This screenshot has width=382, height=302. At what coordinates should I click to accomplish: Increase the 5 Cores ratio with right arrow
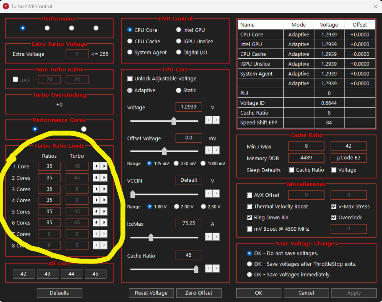coord(104,211)
